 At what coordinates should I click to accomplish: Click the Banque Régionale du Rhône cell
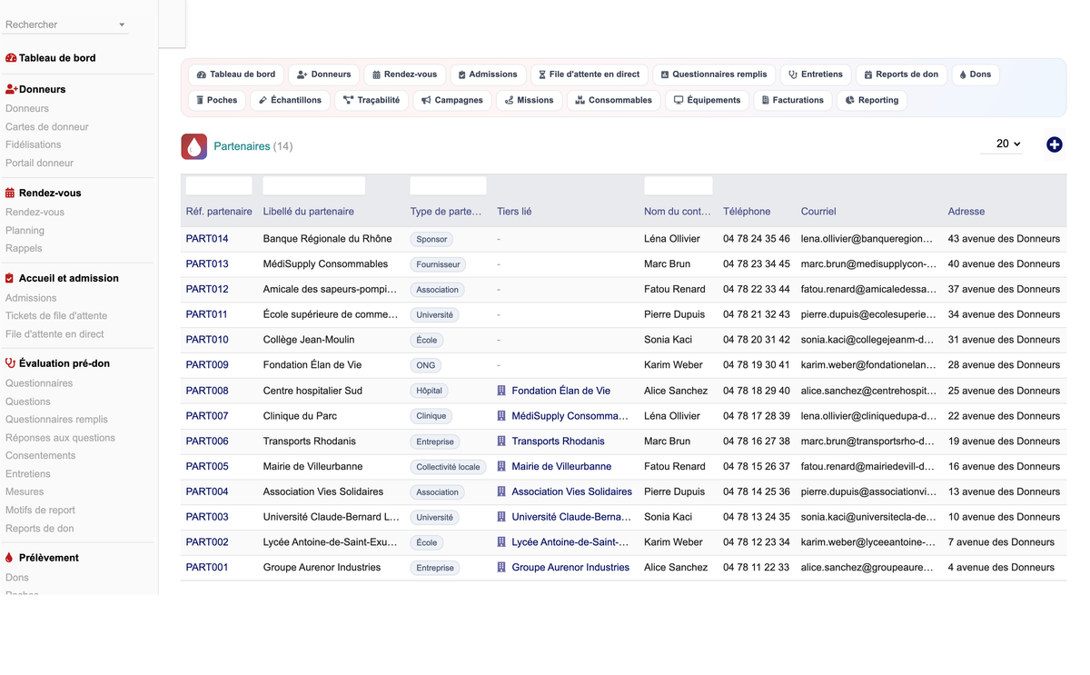tap(328, 239)
